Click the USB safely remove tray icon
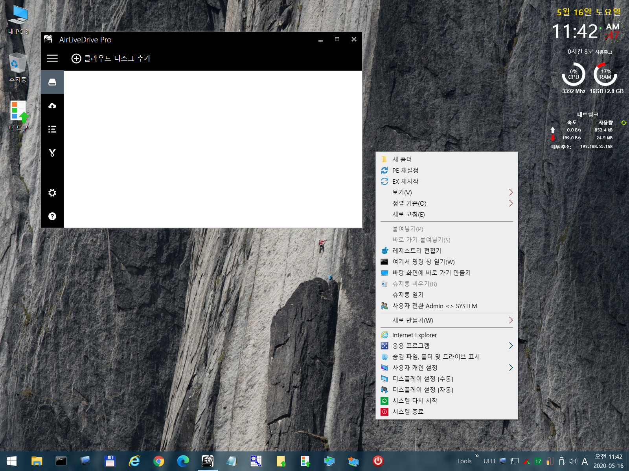 tap(562, 462)
